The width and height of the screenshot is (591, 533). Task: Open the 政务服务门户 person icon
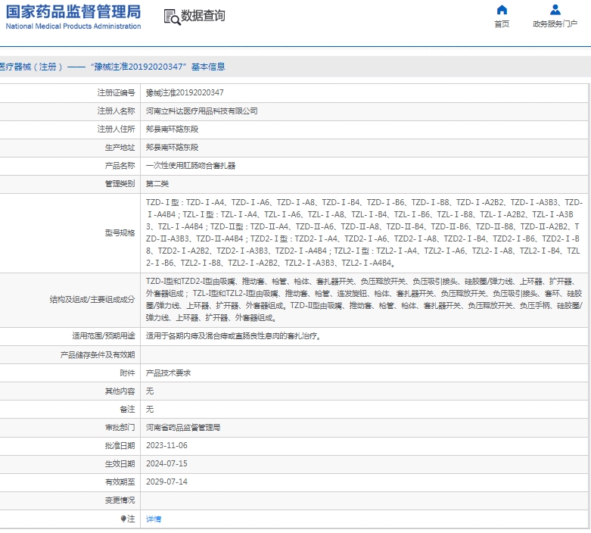coord(555,10)
